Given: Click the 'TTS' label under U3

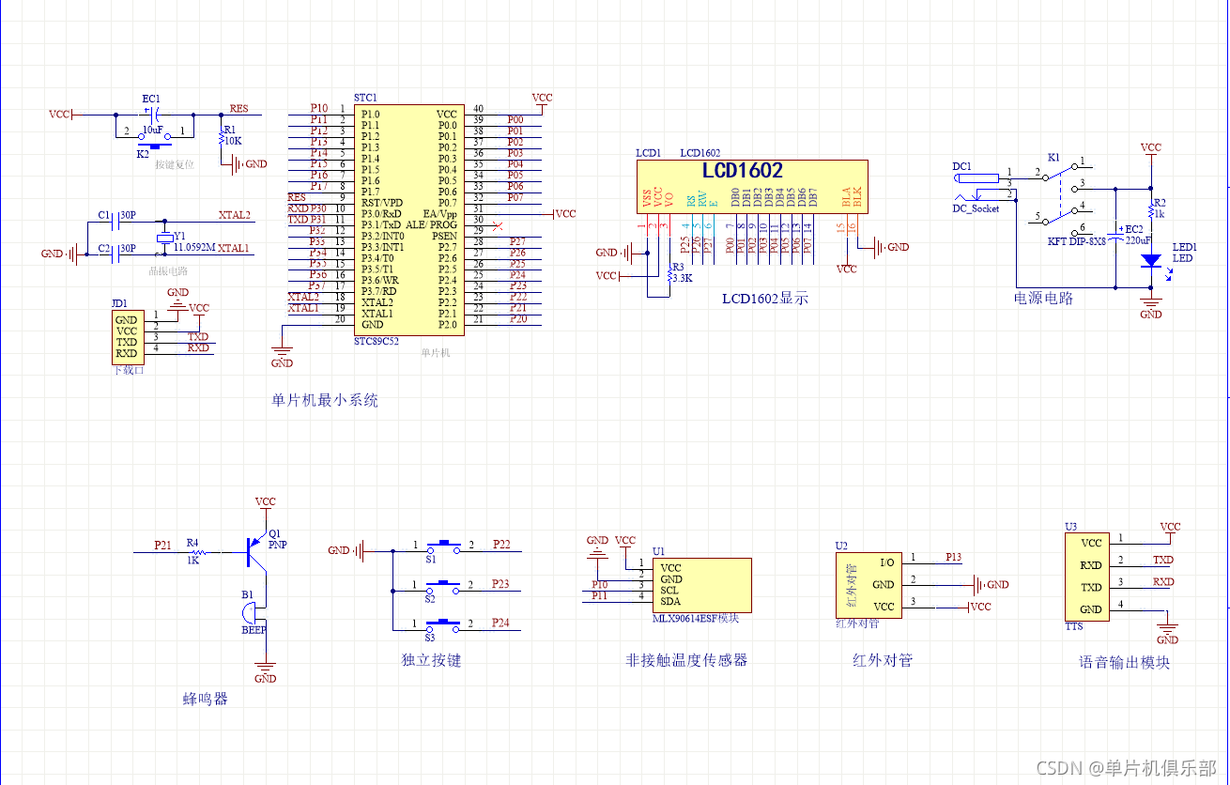Looking at the screenshot, I should pos(1074,626).
